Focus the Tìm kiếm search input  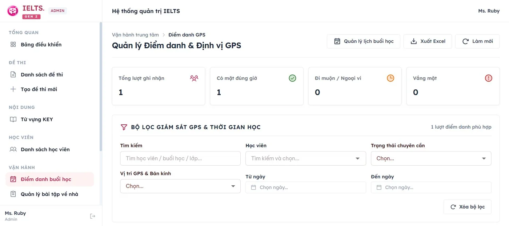(x=180, y=158)
